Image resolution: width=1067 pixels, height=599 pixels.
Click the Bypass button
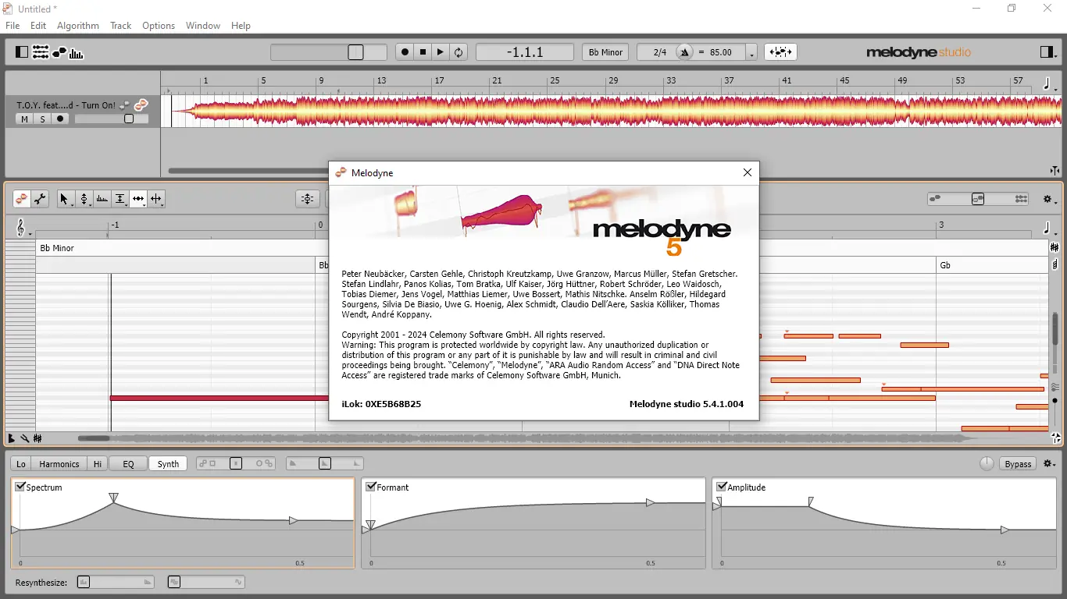(1018, 464)
